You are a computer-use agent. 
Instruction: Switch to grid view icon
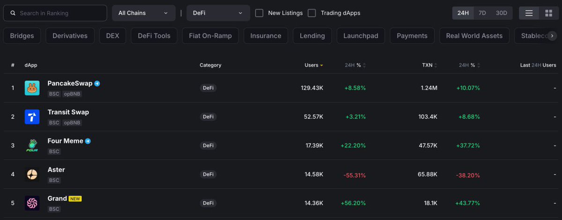[548, 13]
